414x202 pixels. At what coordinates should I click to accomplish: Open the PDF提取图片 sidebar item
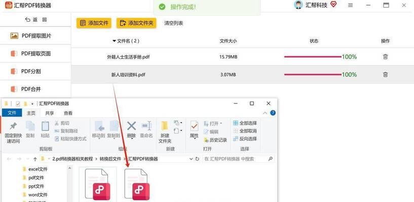[x=35, y=36]
